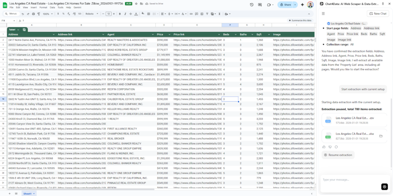Open the Google account avatar
Image resolution: width=393 pixels, height=196 pixels.
pos(310,5)
